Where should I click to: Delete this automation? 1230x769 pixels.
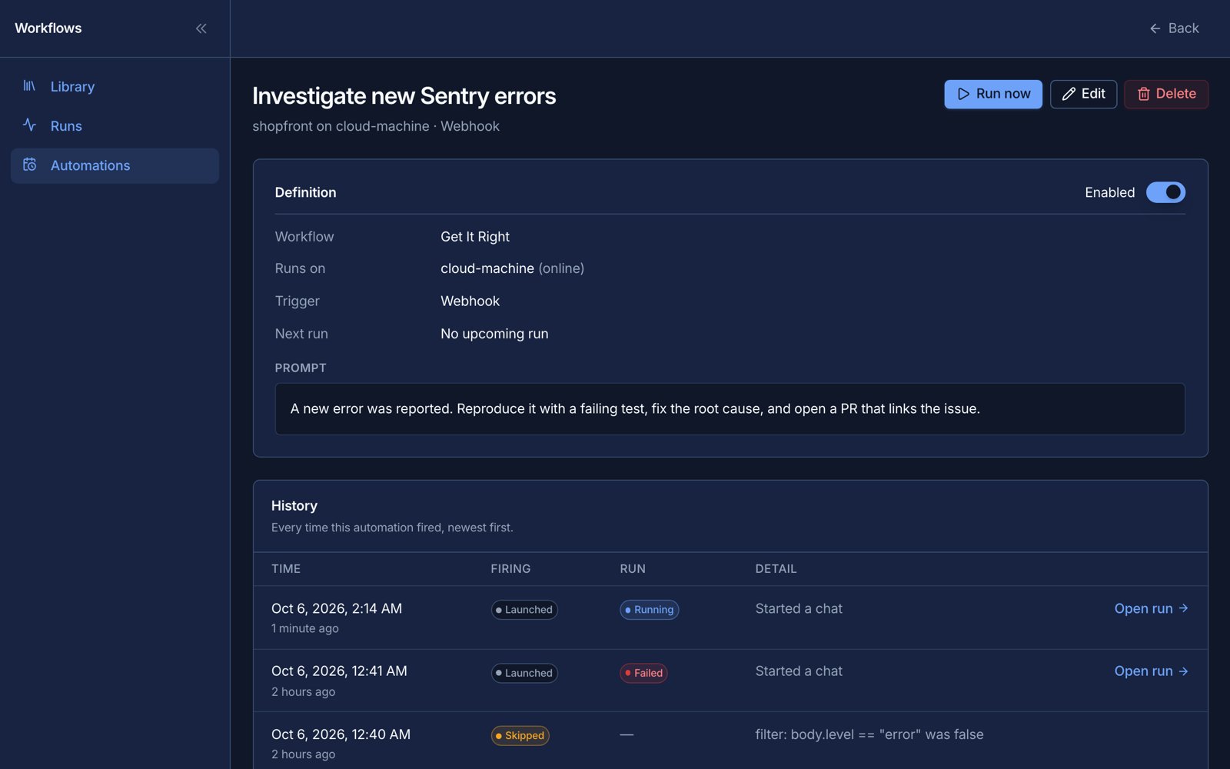(x=1166, y=94)
